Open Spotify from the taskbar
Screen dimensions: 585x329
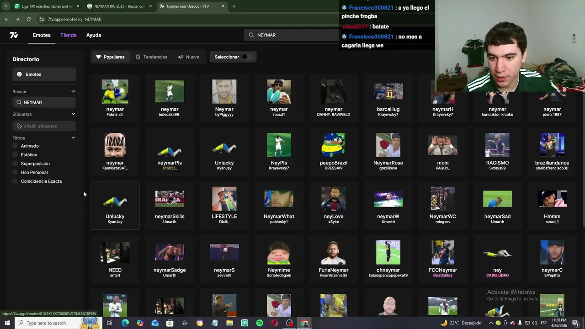coord(260,323)
